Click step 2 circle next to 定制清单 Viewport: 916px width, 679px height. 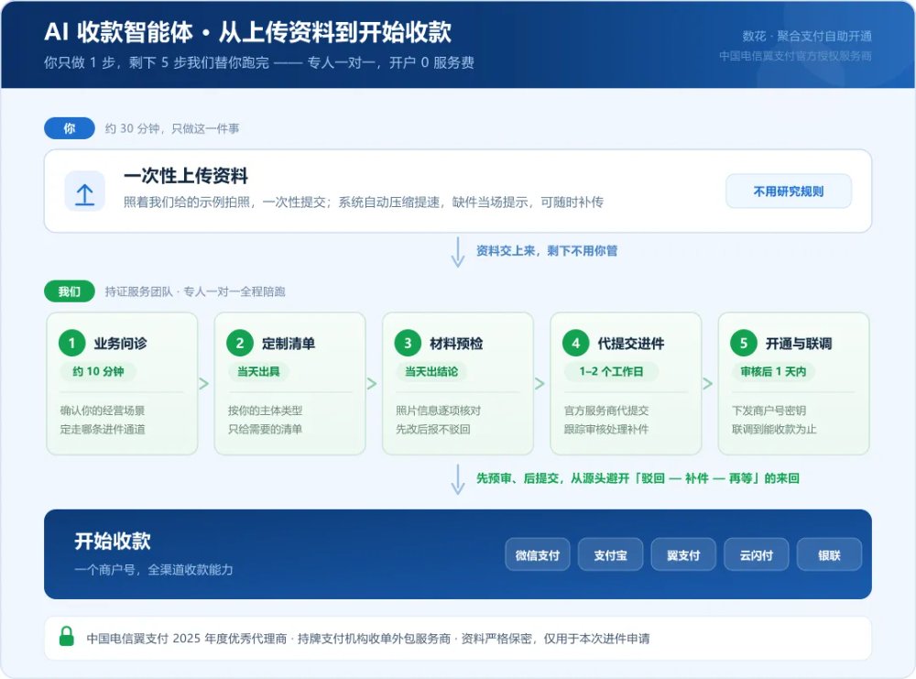coord(239,343)
